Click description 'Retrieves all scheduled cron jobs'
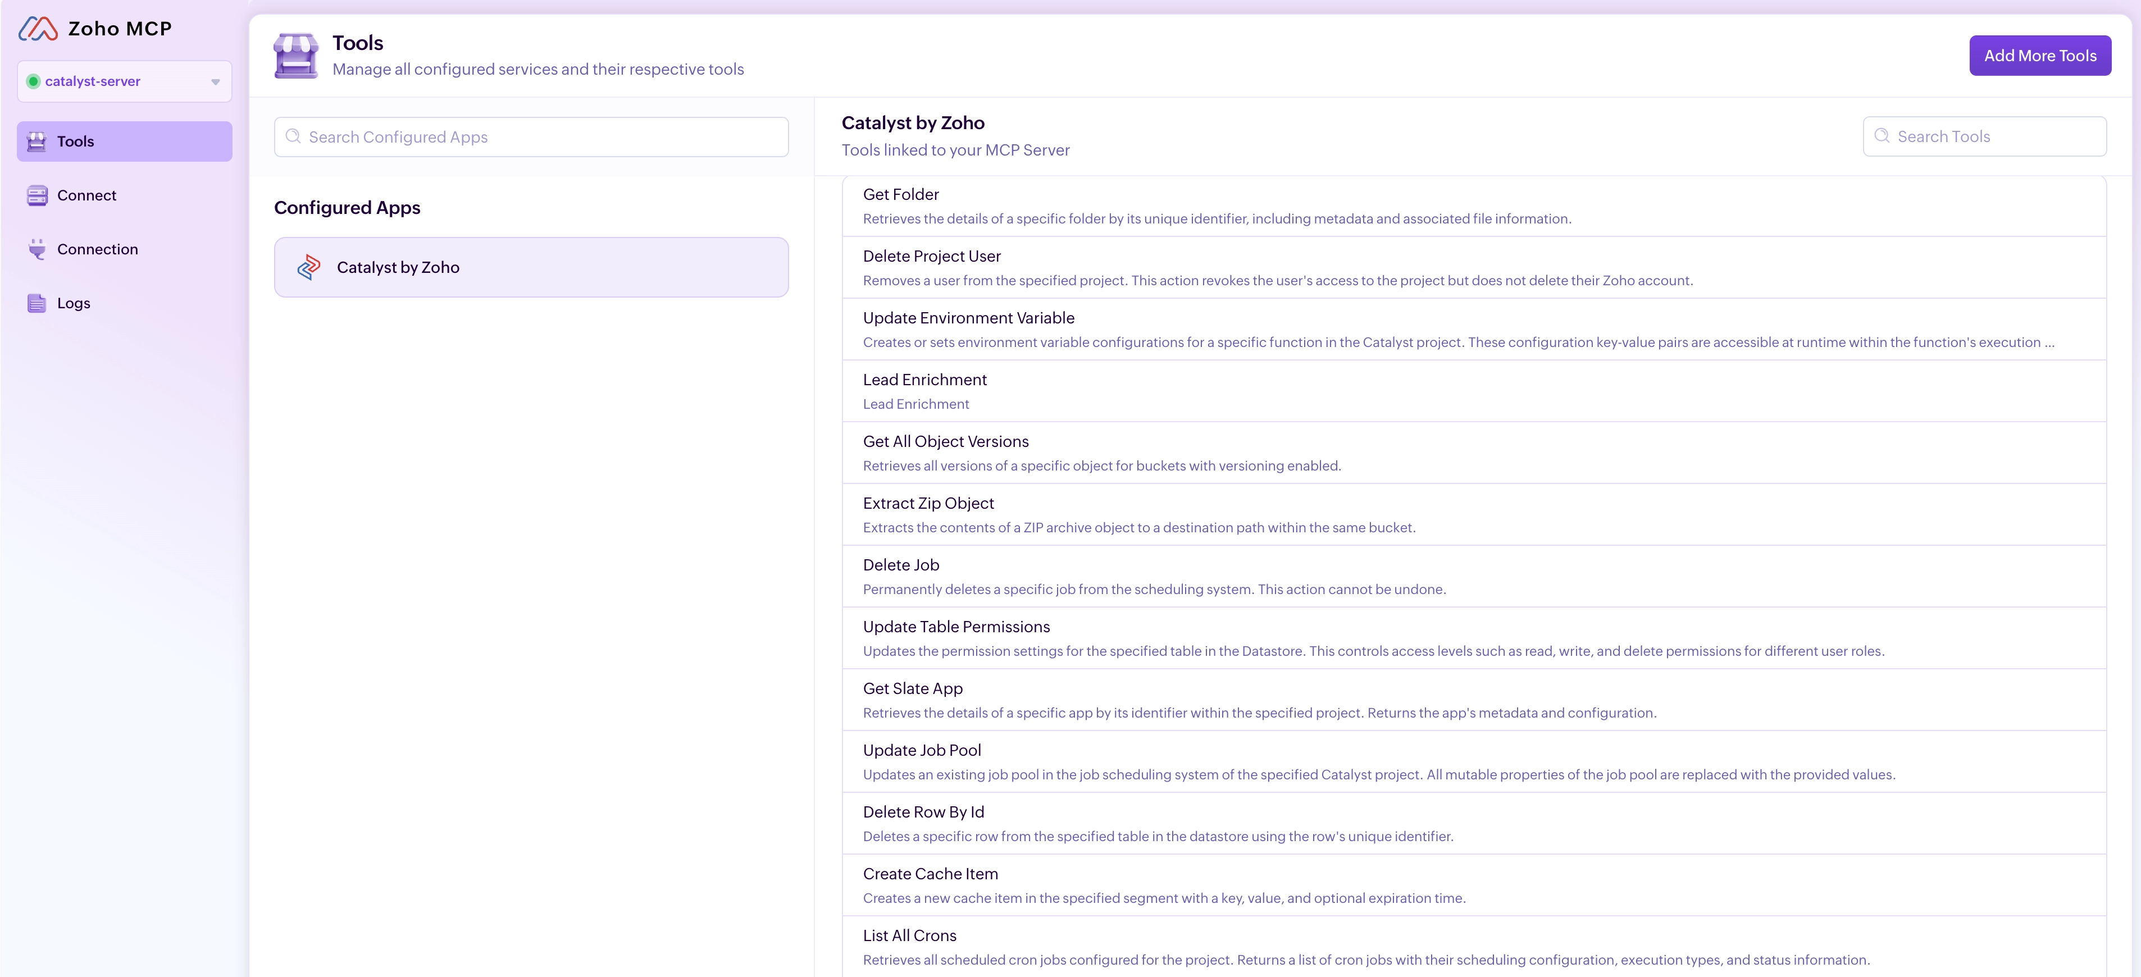The image size is (2141, 977). pyautogui.click(x=1366, y=960)
